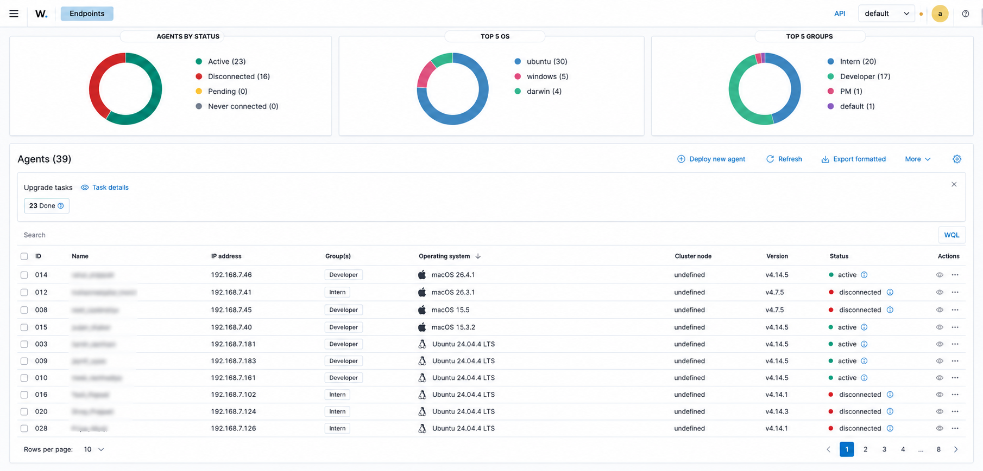The width and height of the screenshot is (983, 471).
Task: View details eye icon for agent 028
Action: tap(940, 428)
